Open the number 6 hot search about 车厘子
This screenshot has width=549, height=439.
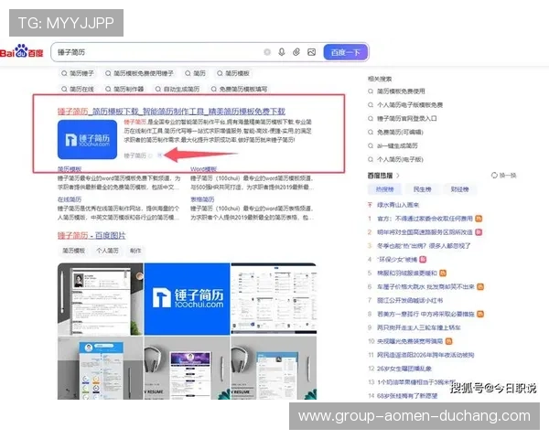point(425,287)
